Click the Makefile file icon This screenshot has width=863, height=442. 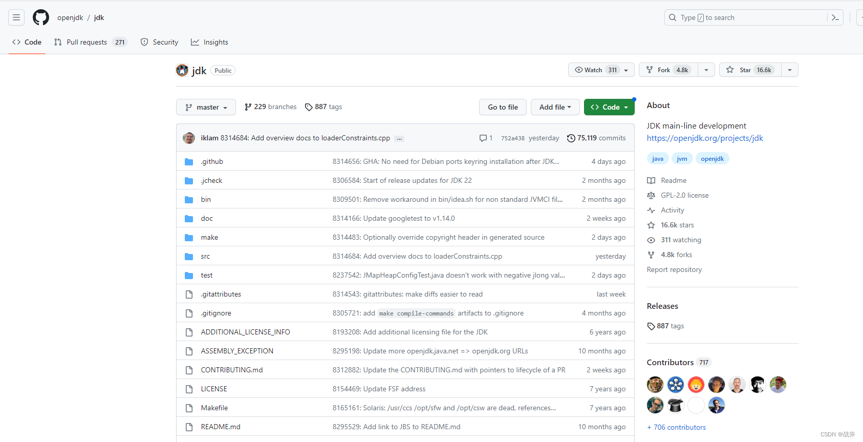point(189,408)
